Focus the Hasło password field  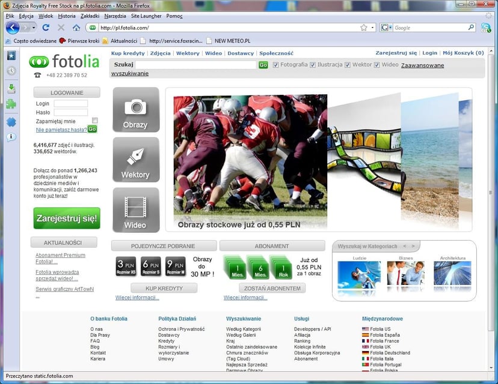click(70, 112)
